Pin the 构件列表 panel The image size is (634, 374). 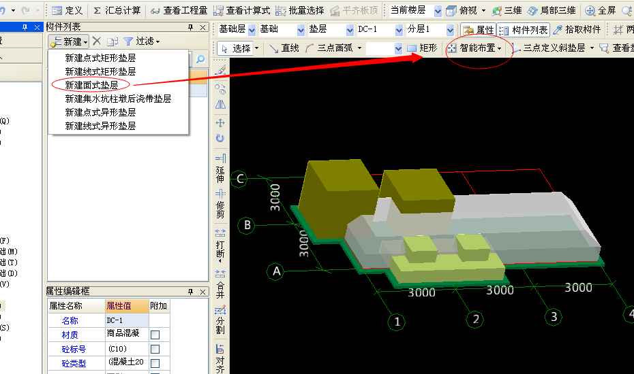click(190, 27)
